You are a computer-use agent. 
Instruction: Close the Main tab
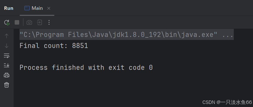49,8
